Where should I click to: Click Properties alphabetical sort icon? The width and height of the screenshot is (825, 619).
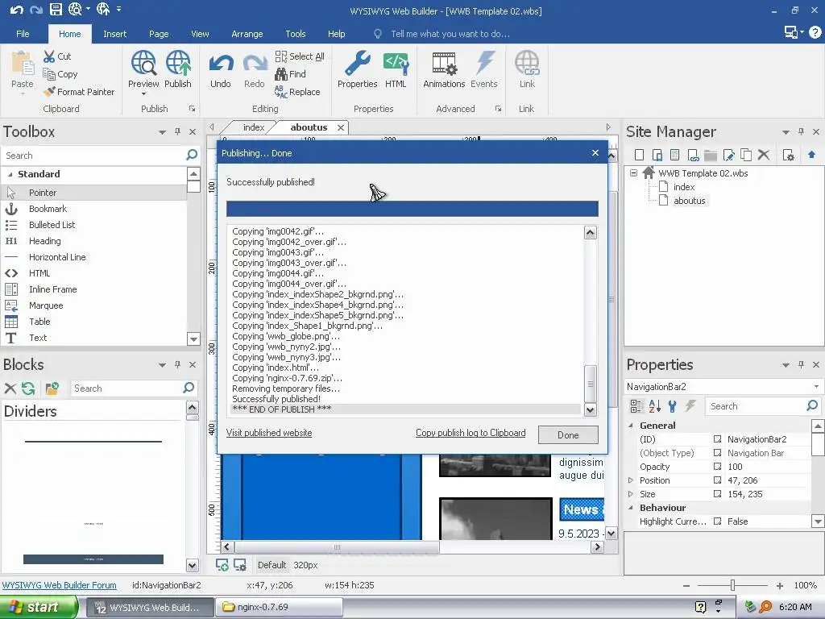654,406
